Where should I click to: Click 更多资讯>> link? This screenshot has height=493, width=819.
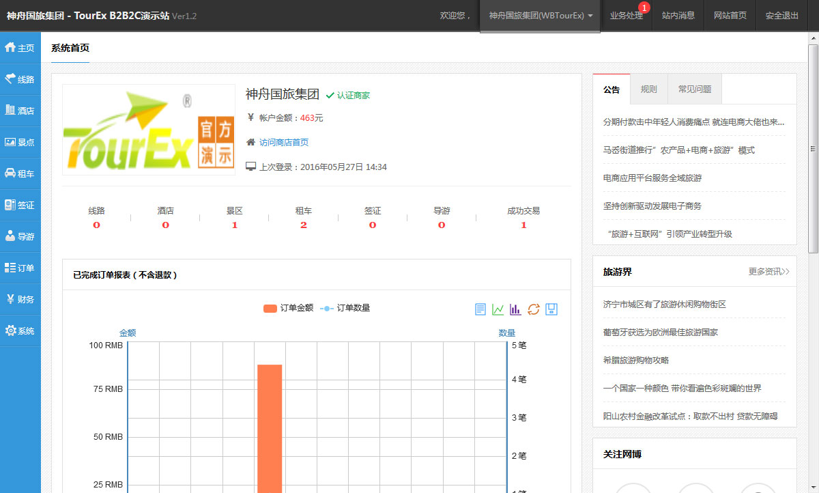pos(769,272)
